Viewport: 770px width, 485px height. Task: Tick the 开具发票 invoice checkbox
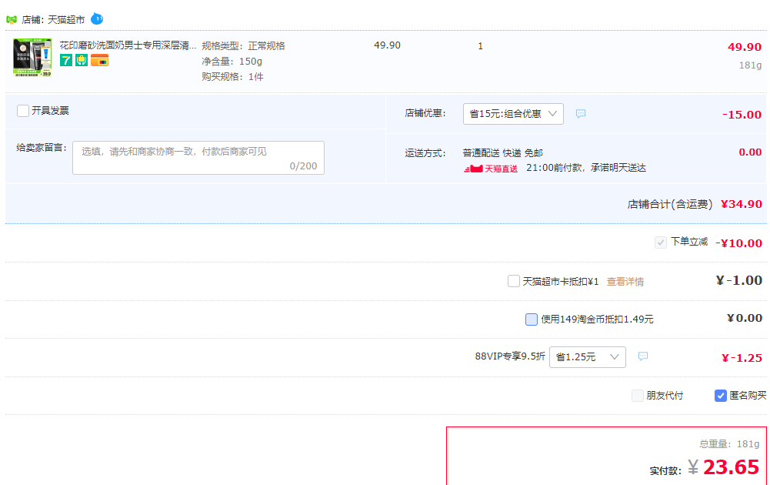(22, 111)
